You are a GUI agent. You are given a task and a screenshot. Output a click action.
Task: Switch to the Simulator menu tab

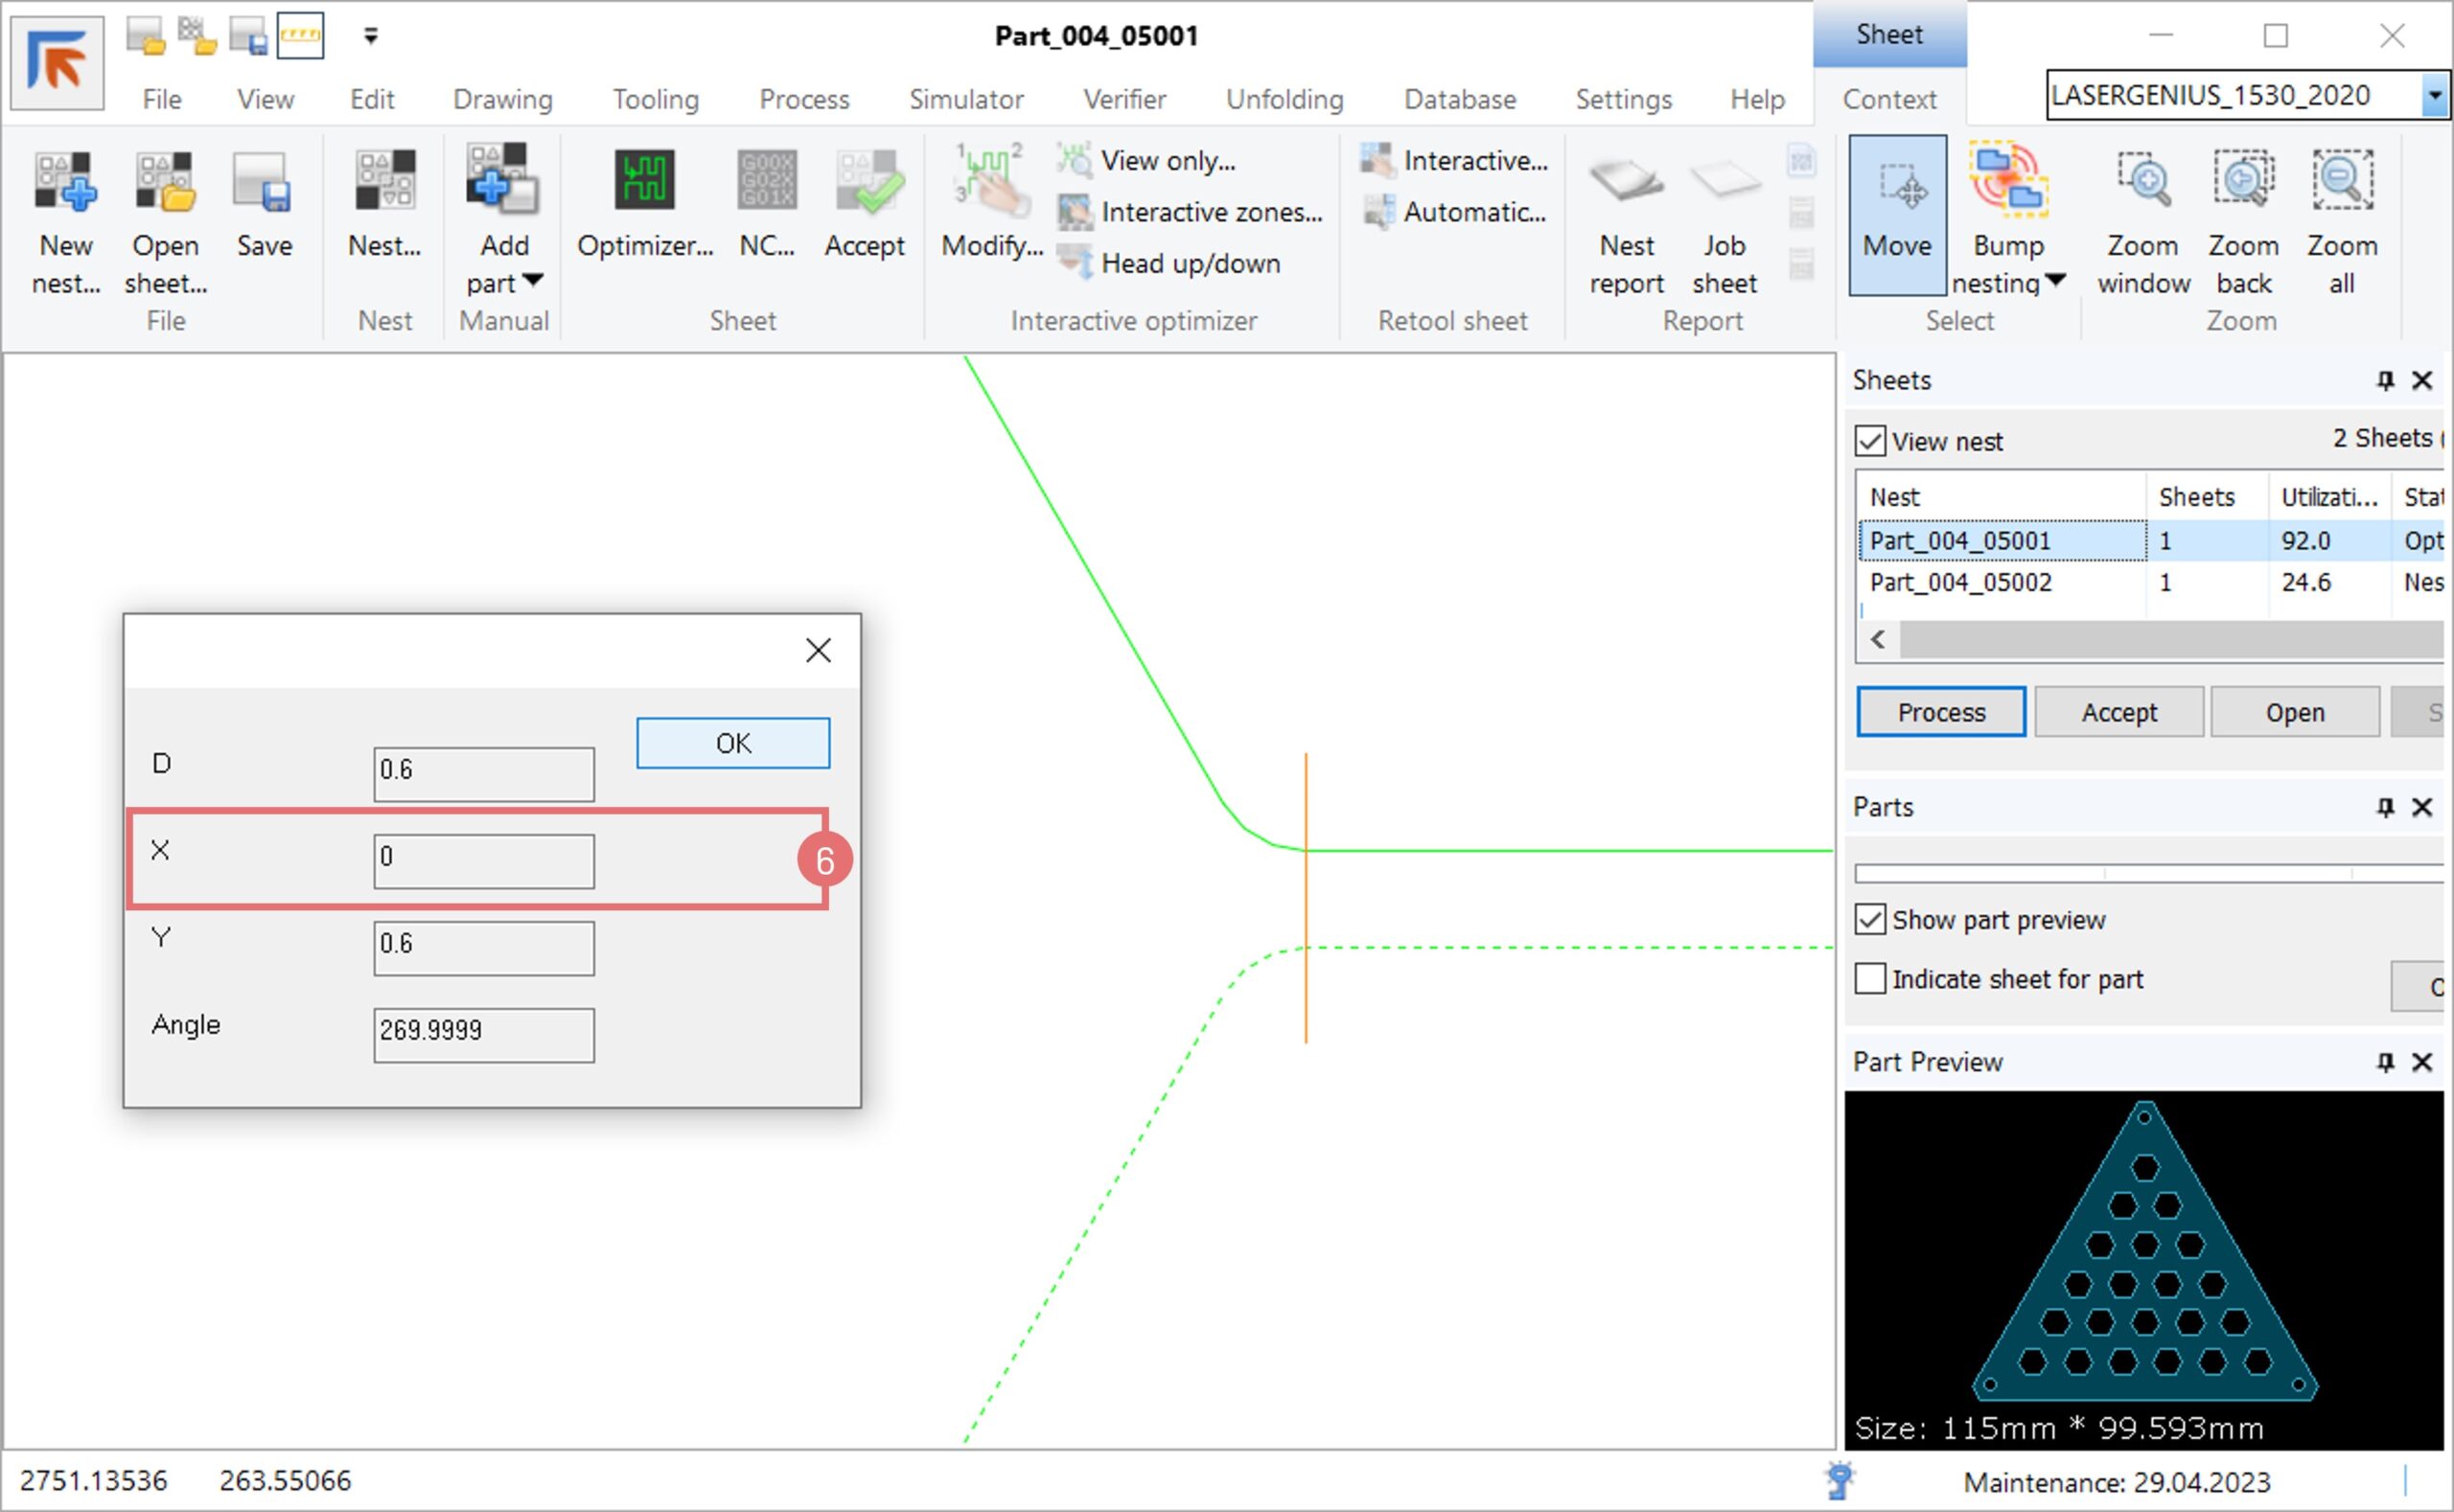pyautogui.click(x=965, y=99)
